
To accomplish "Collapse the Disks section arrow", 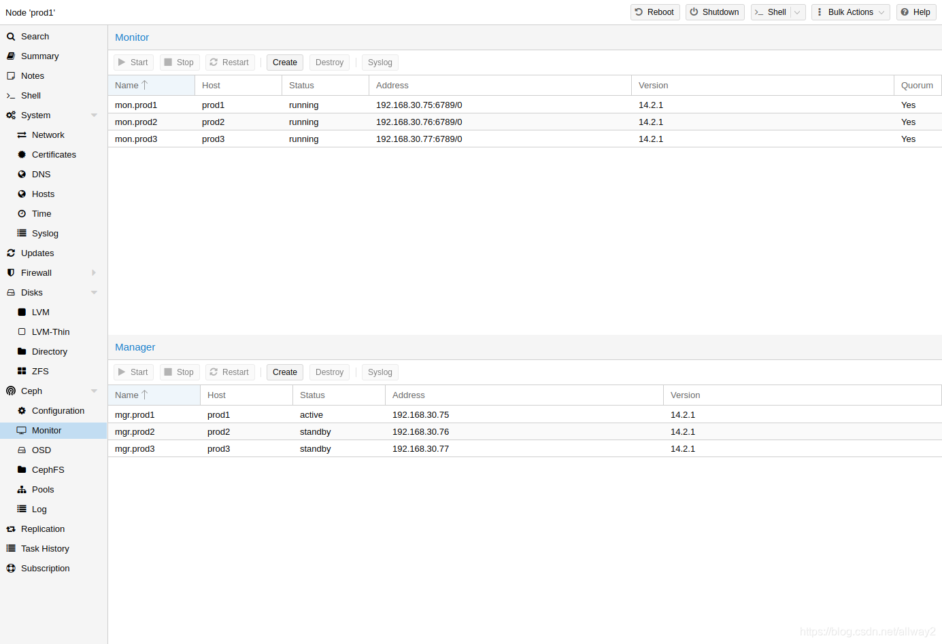I will tap(94, 293).
